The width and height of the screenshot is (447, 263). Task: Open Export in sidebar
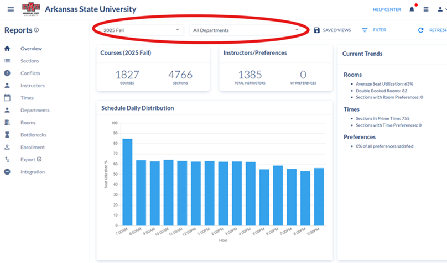click(x=28, y=159)
